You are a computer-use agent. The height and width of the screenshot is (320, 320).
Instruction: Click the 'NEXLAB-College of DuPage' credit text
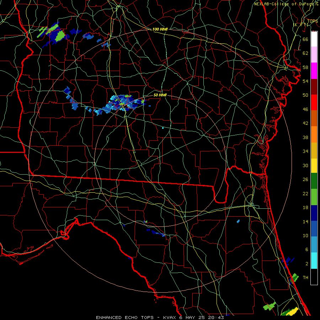click(284, 4)
